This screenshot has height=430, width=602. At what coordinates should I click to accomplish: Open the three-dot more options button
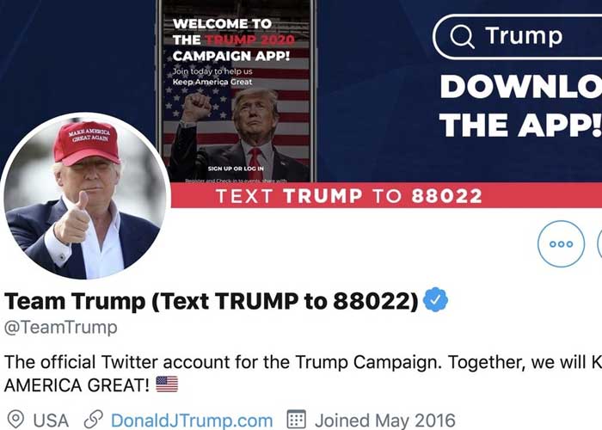[561, 243]
